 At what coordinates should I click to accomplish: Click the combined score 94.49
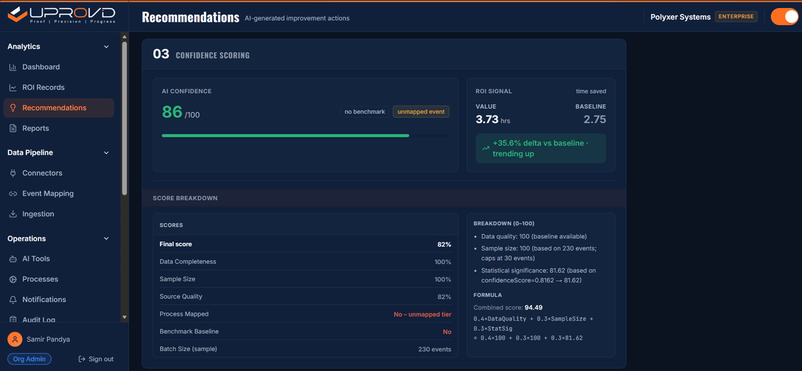(x=534, y=308)
